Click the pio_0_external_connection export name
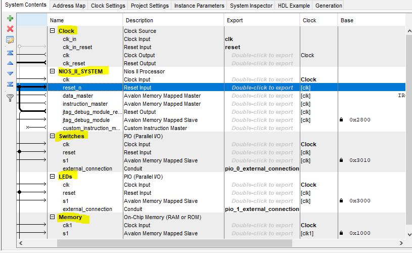412x253 pixels. (262, 168)
